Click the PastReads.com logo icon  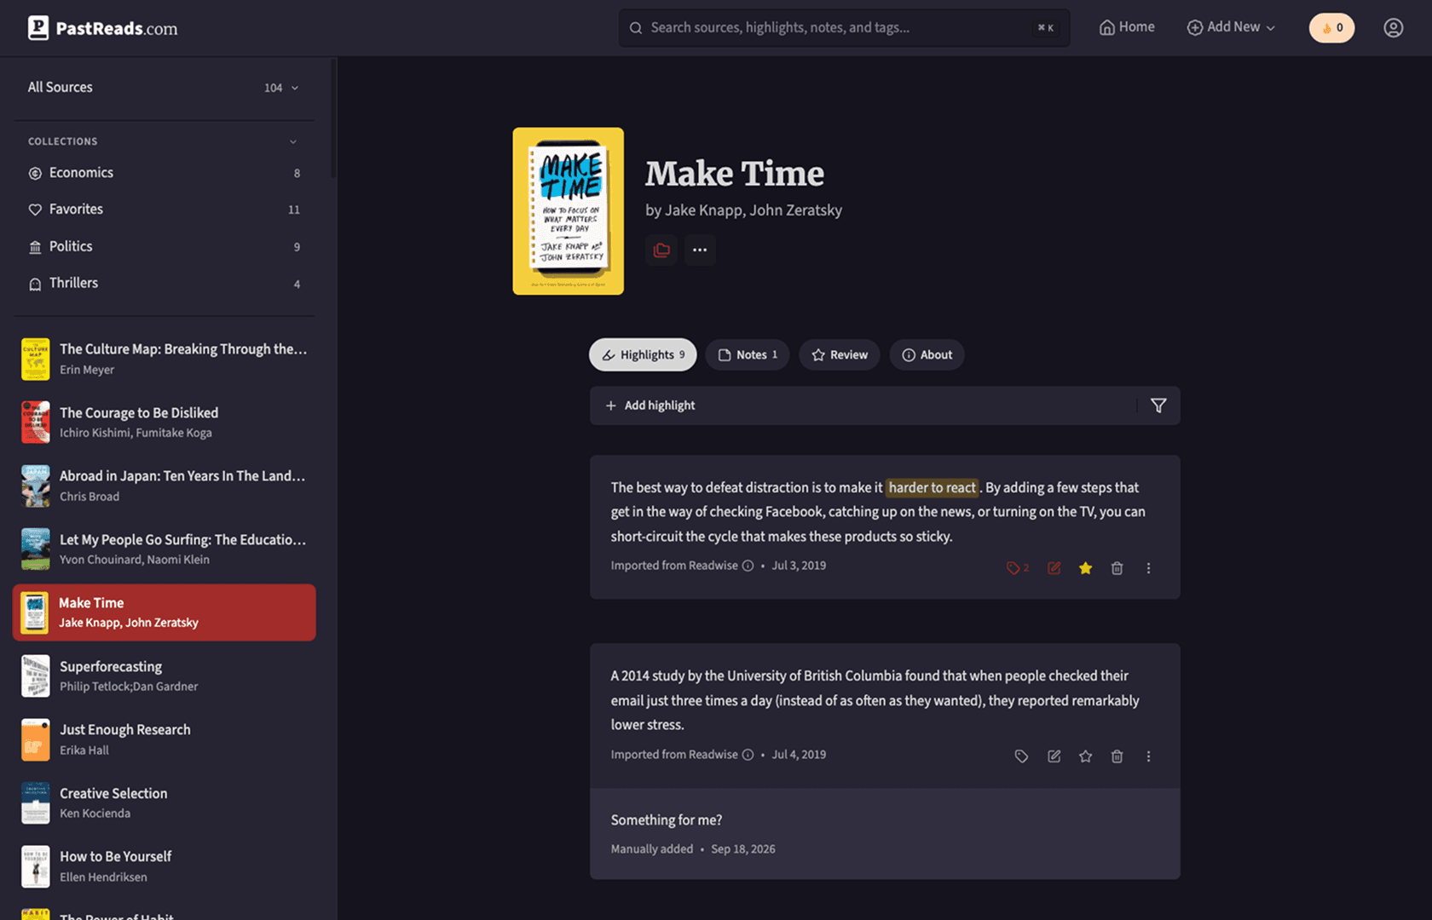coord(38,28)
